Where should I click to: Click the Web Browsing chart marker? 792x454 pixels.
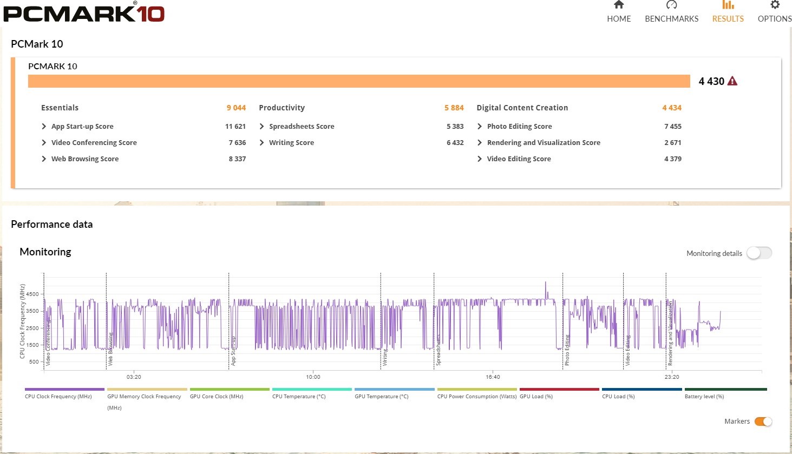[111, 349]
